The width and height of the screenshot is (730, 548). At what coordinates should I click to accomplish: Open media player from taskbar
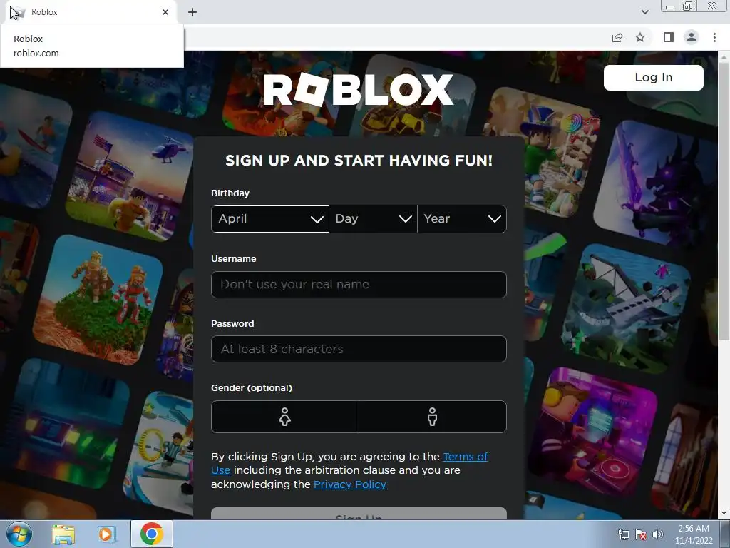(x=106, y=534)
